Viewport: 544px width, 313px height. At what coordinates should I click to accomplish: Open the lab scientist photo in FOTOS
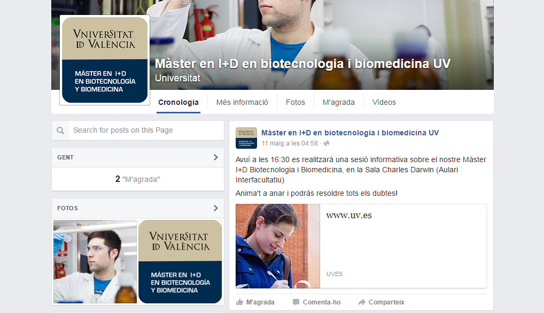coord(95,262)
